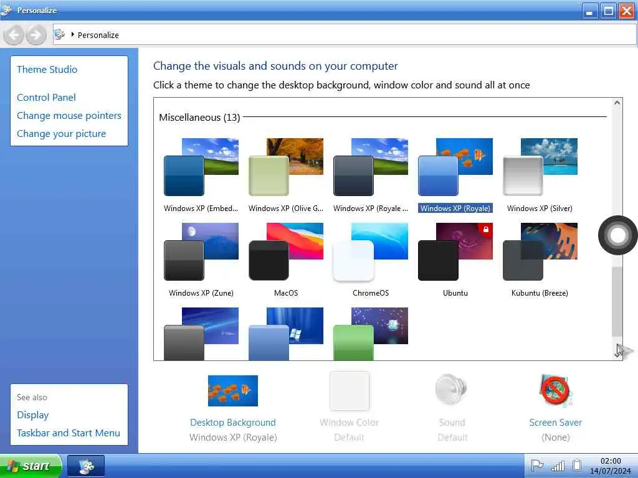
Task: Select the MacOS theme icon
Action: [286, 251]
